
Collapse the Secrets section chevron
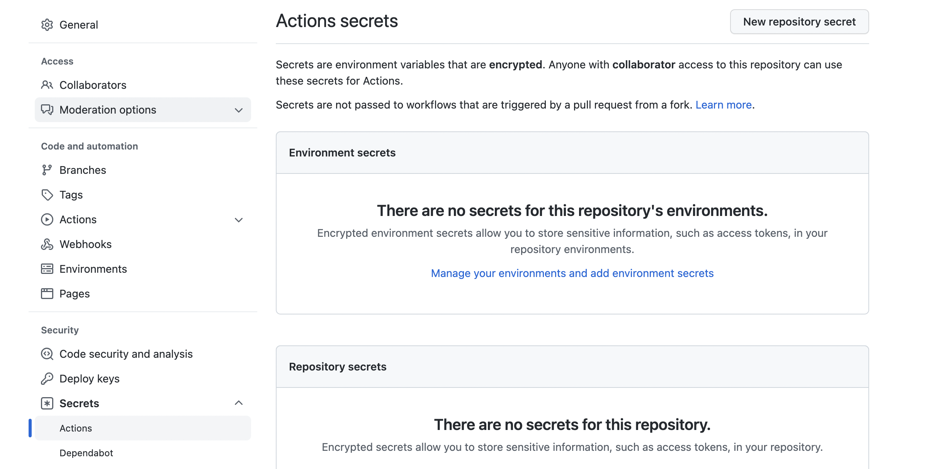239,403
